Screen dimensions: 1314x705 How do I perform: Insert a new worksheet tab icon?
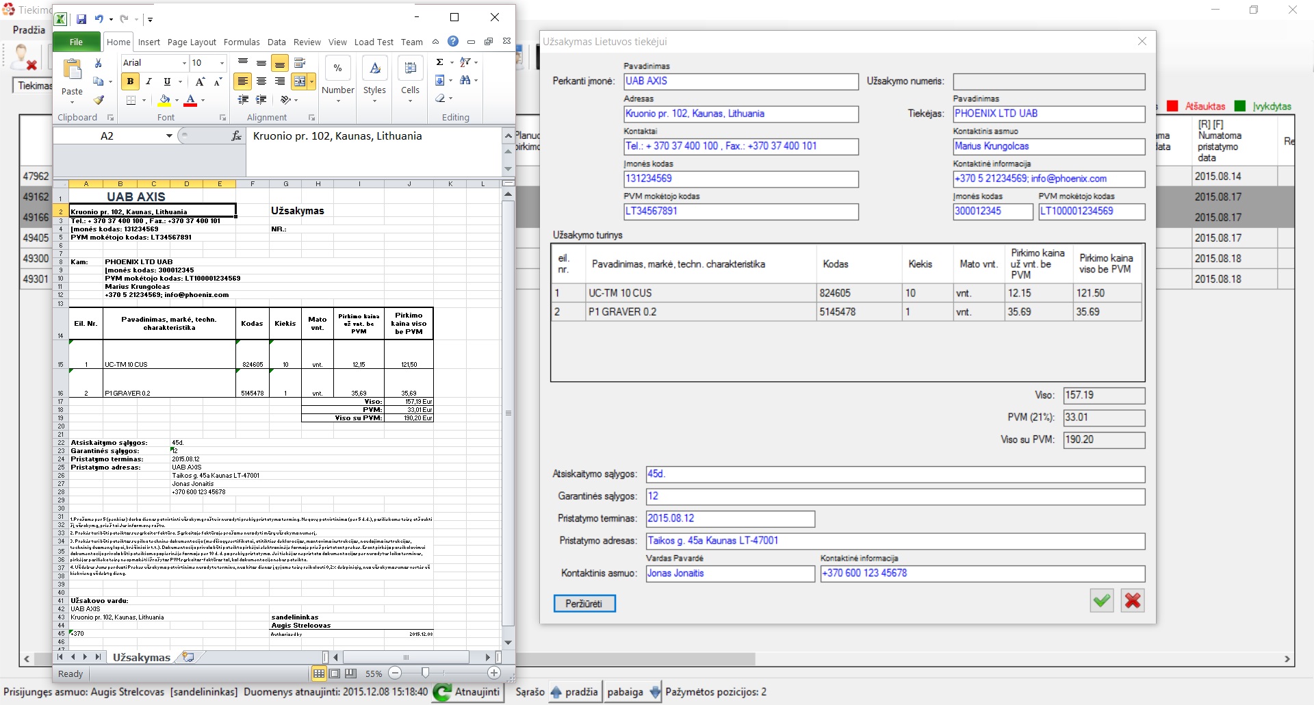click(x=188, y=657)
